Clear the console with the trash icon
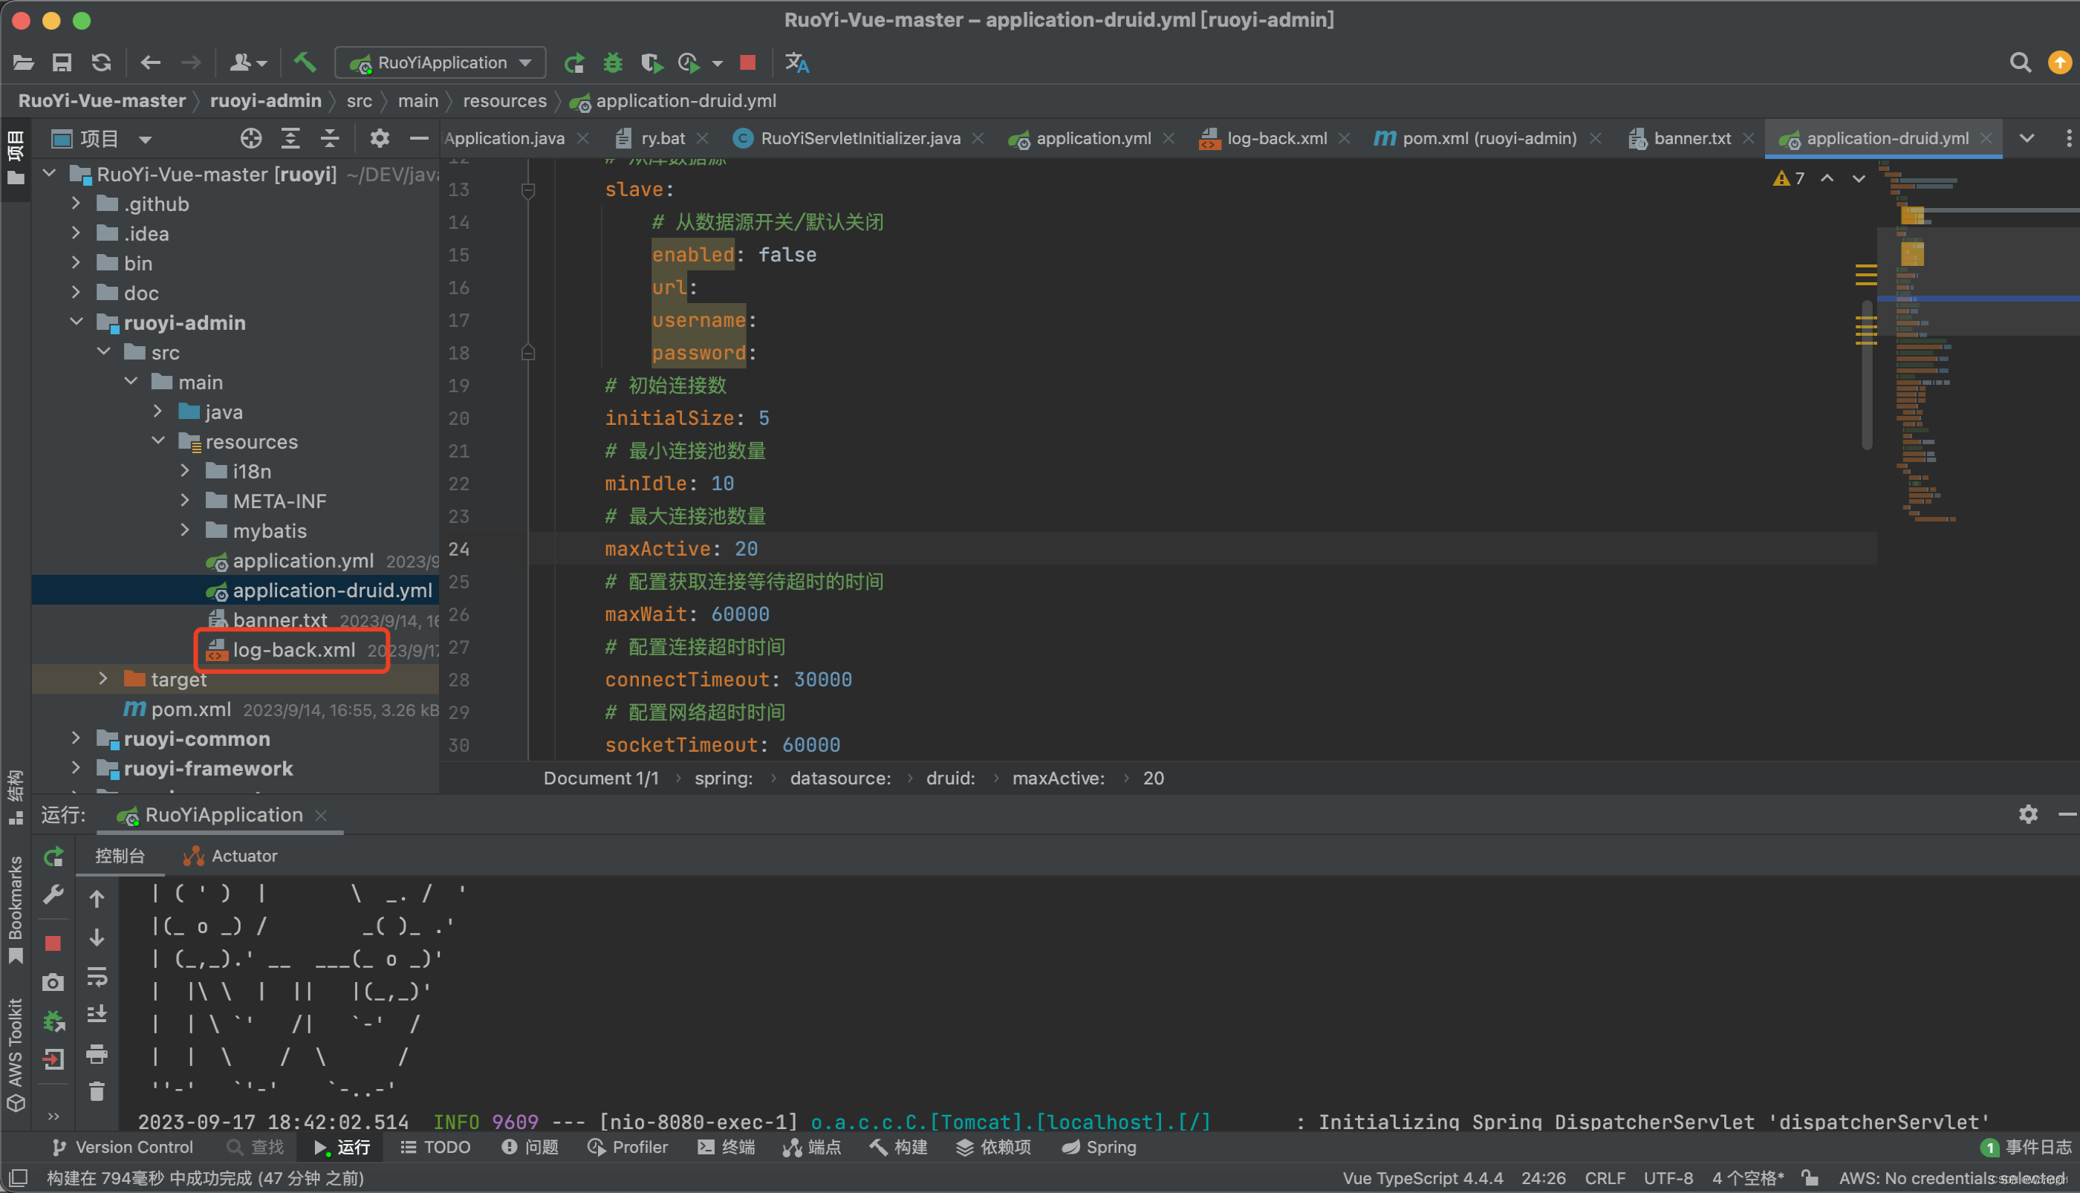 point(97,1091)
